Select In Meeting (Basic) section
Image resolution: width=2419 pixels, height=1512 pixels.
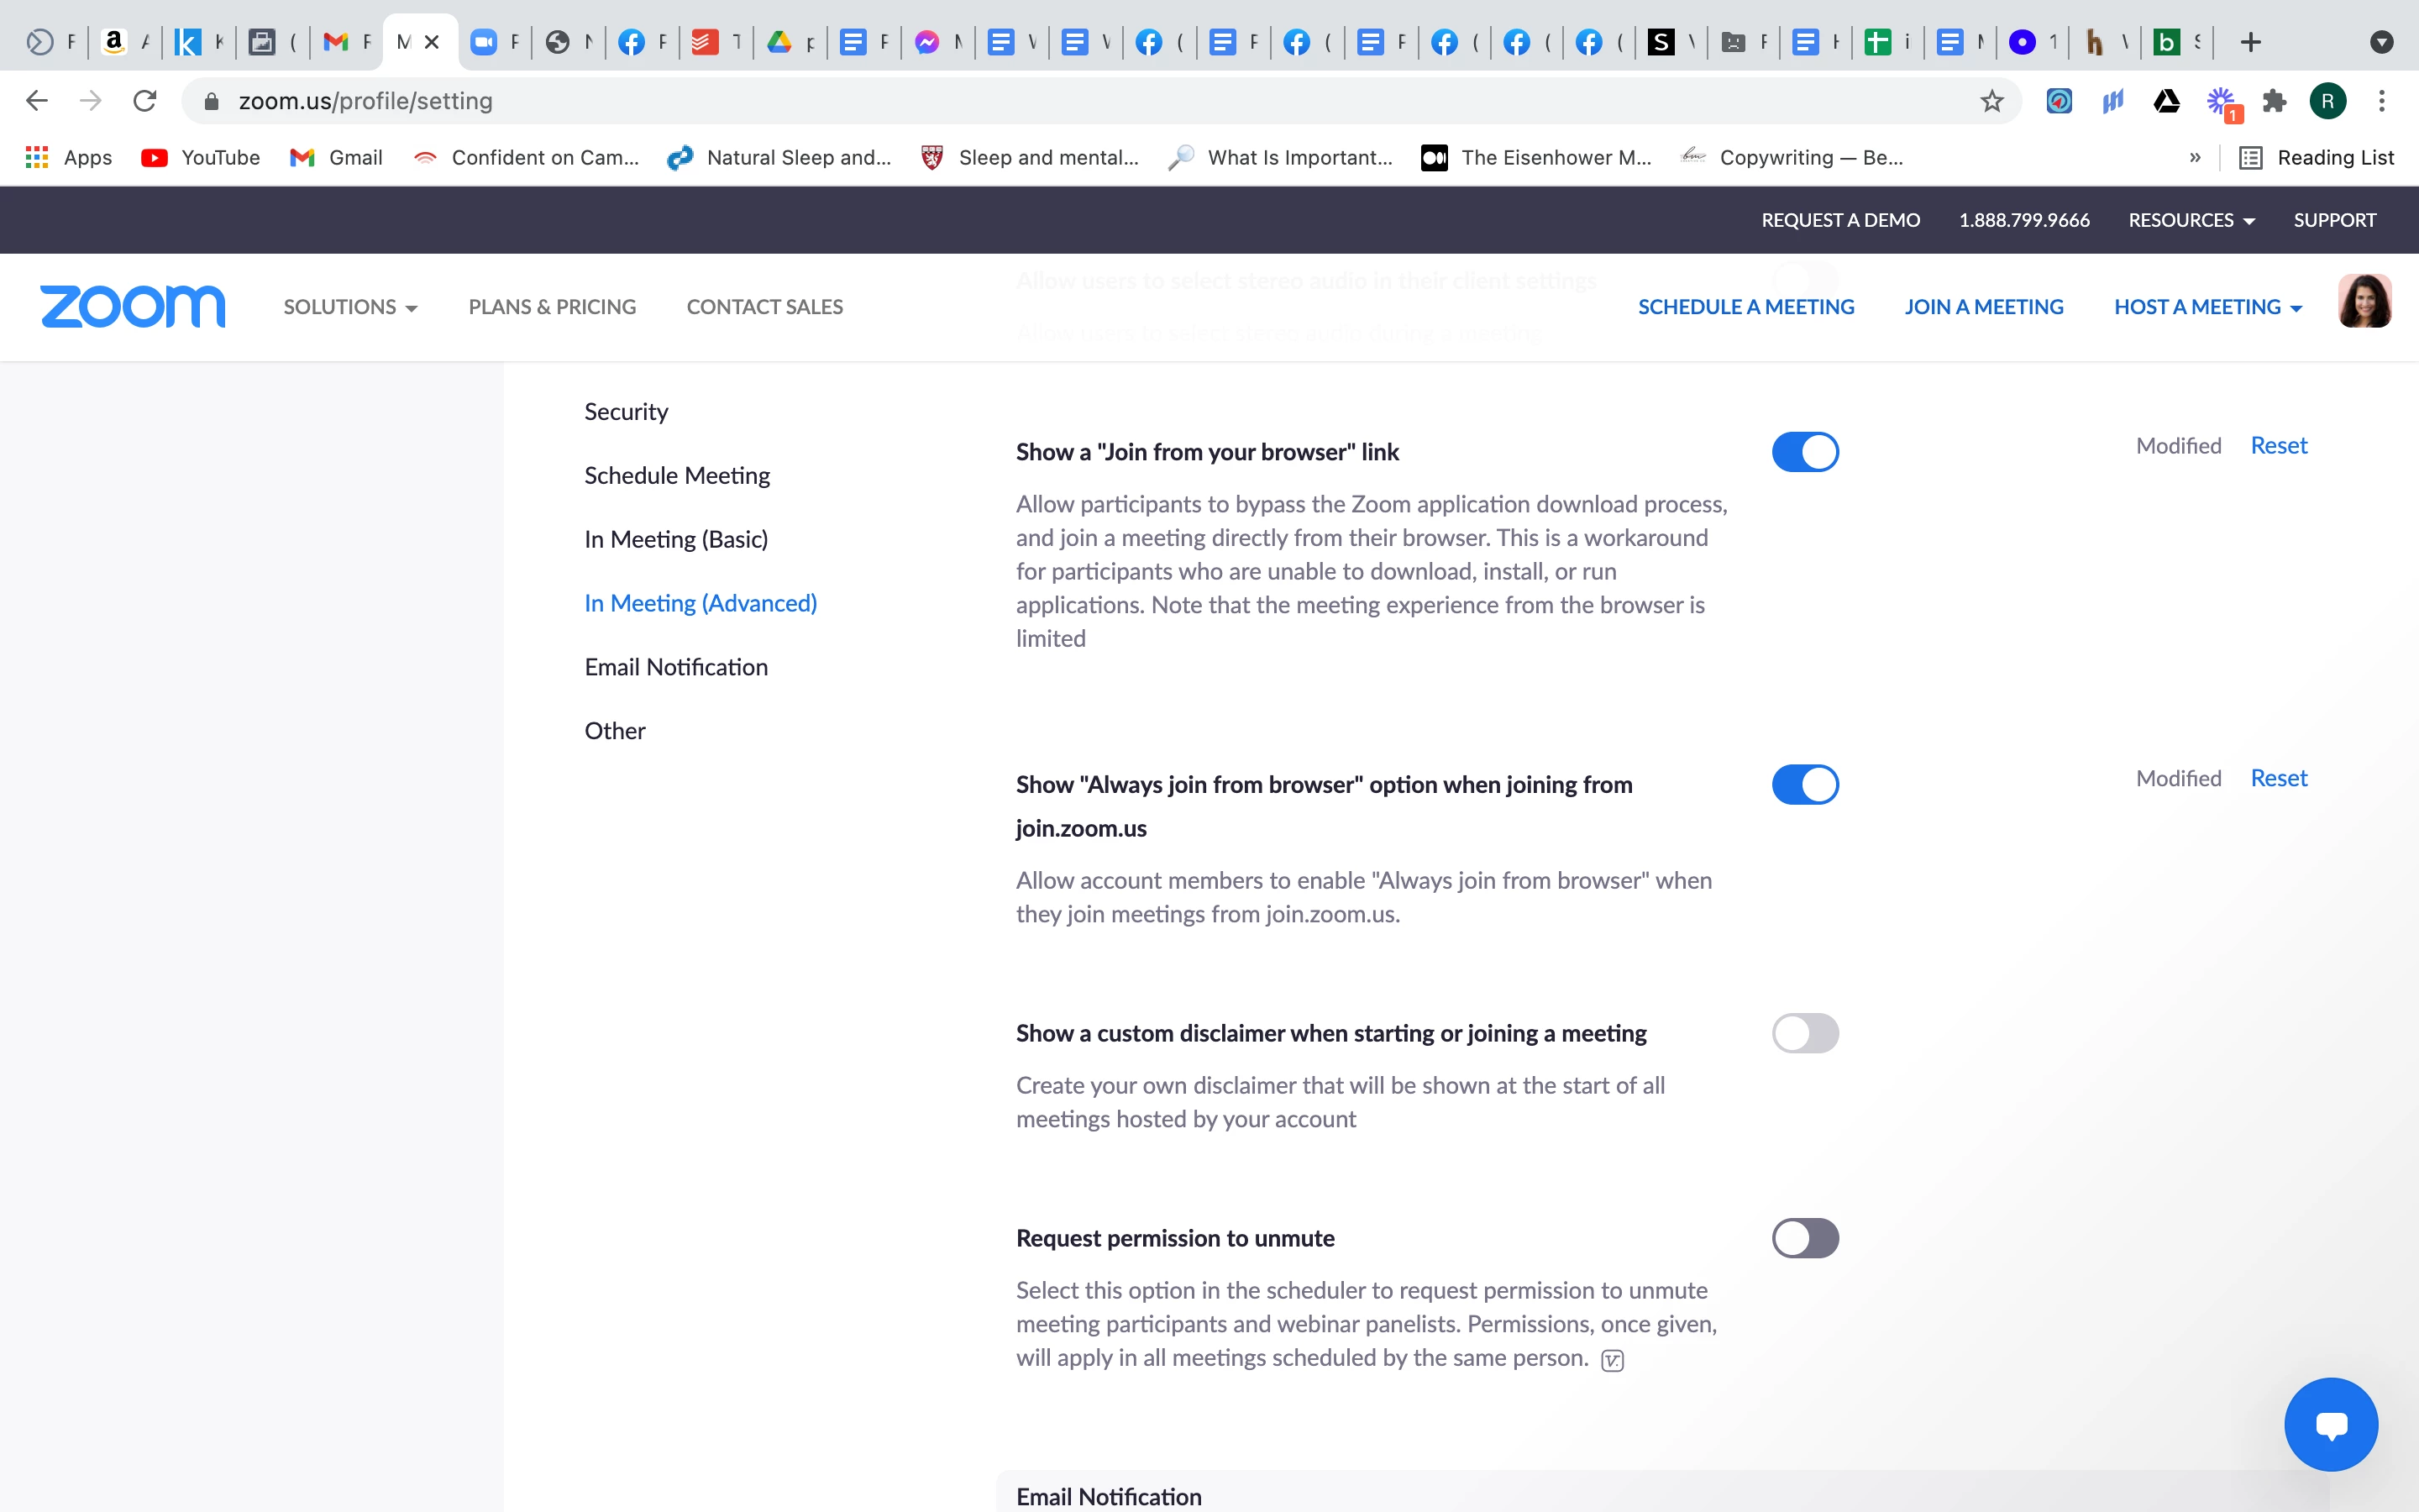pyautogui.click(x=675, y=539)
